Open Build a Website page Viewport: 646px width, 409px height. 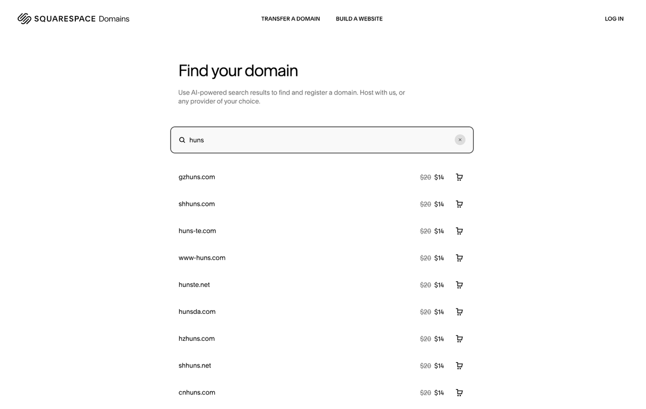359,19
